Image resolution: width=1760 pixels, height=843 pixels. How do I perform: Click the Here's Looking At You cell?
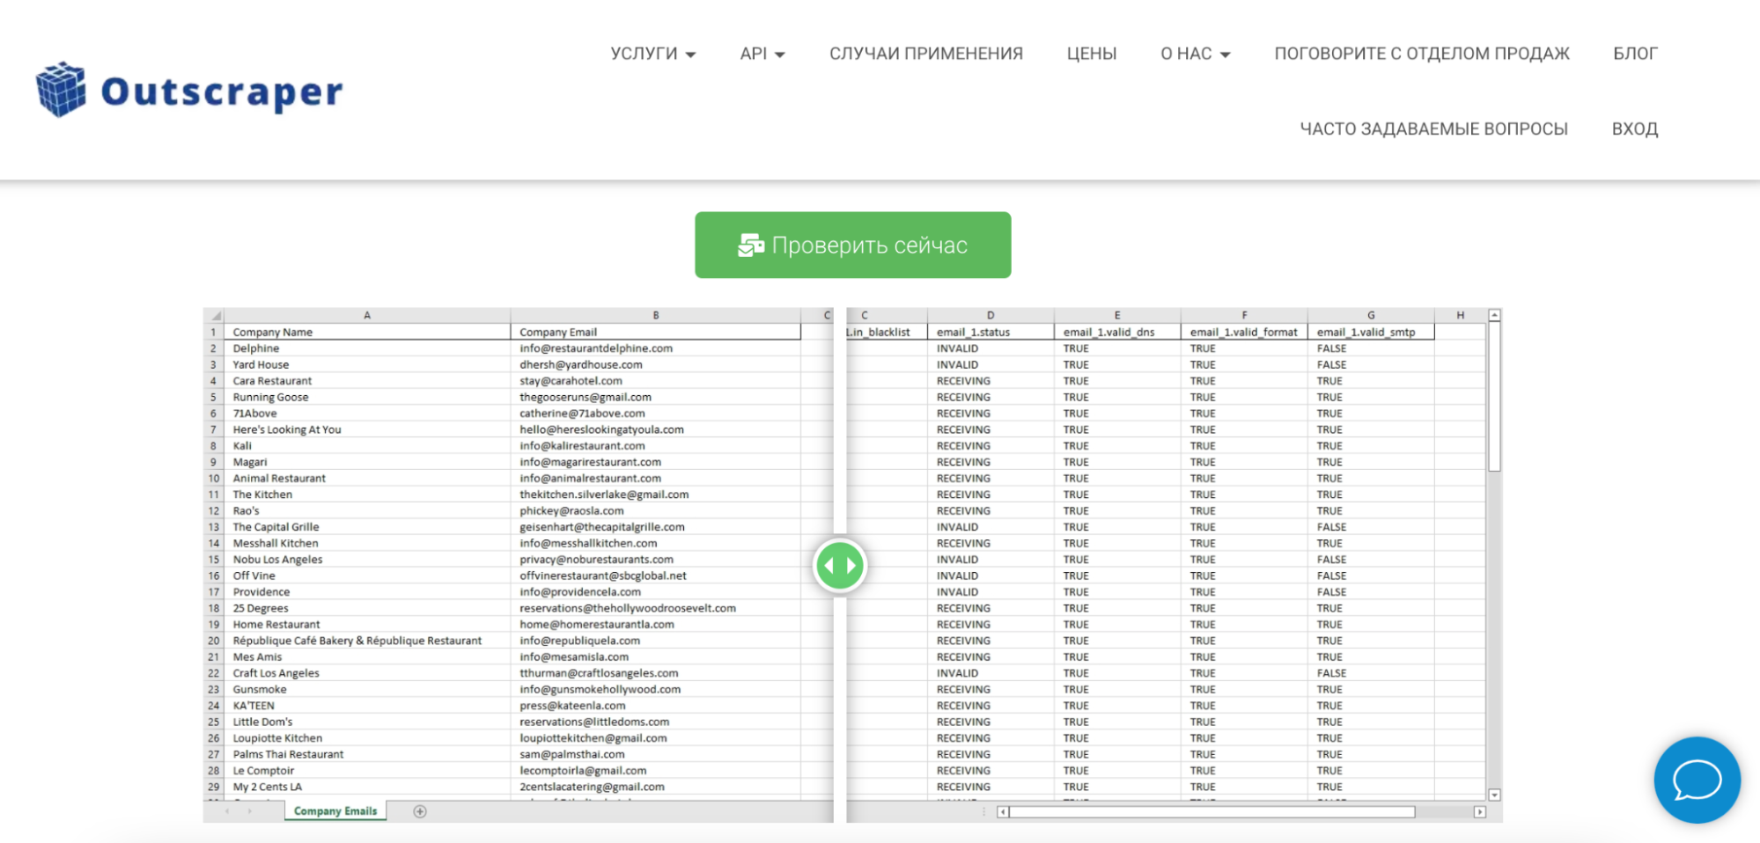coord(367,429)
